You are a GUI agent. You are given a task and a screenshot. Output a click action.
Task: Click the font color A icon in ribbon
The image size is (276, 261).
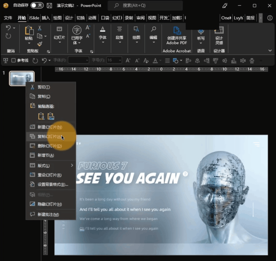pyautogui.click(x=103, y=29)
